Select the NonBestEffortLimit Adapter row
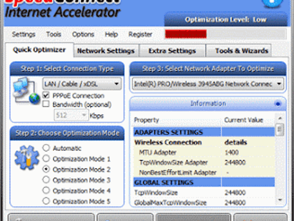This screenshot has height=221, width=294. click(x=204, y=172)
